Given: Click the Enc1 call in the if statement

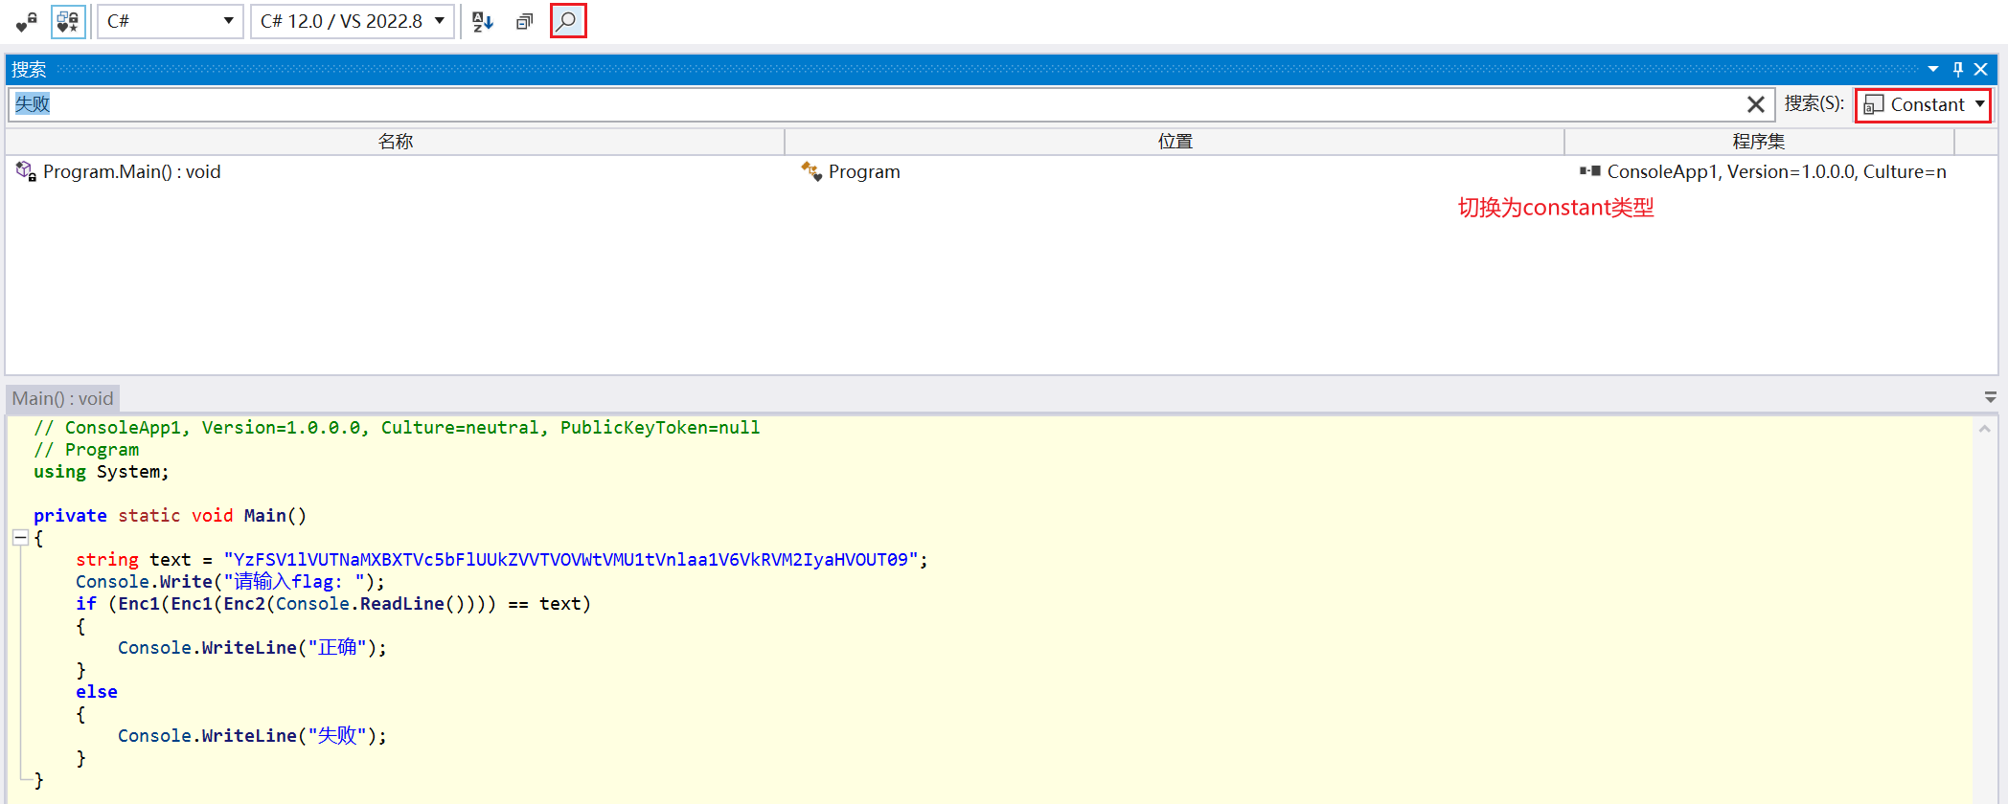Looking at the screenshot, I should point(139,604).
